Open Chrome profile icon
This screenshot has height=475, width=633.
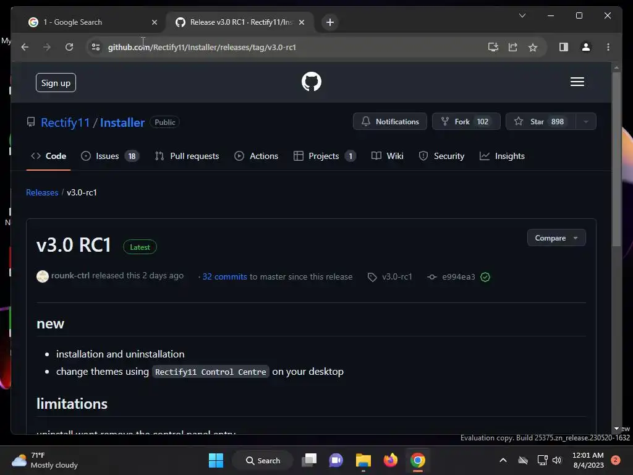tap(586, 47)
